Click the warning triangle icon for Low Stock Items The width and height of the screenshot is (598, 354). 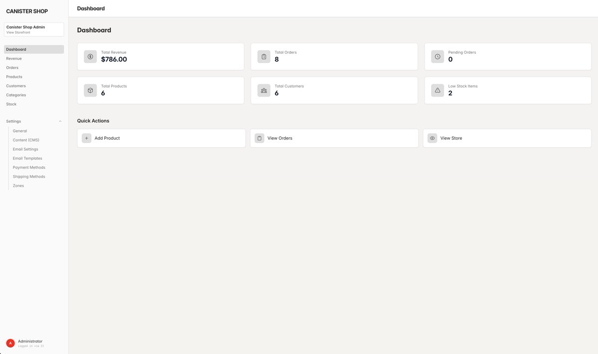tap(438, 90)
